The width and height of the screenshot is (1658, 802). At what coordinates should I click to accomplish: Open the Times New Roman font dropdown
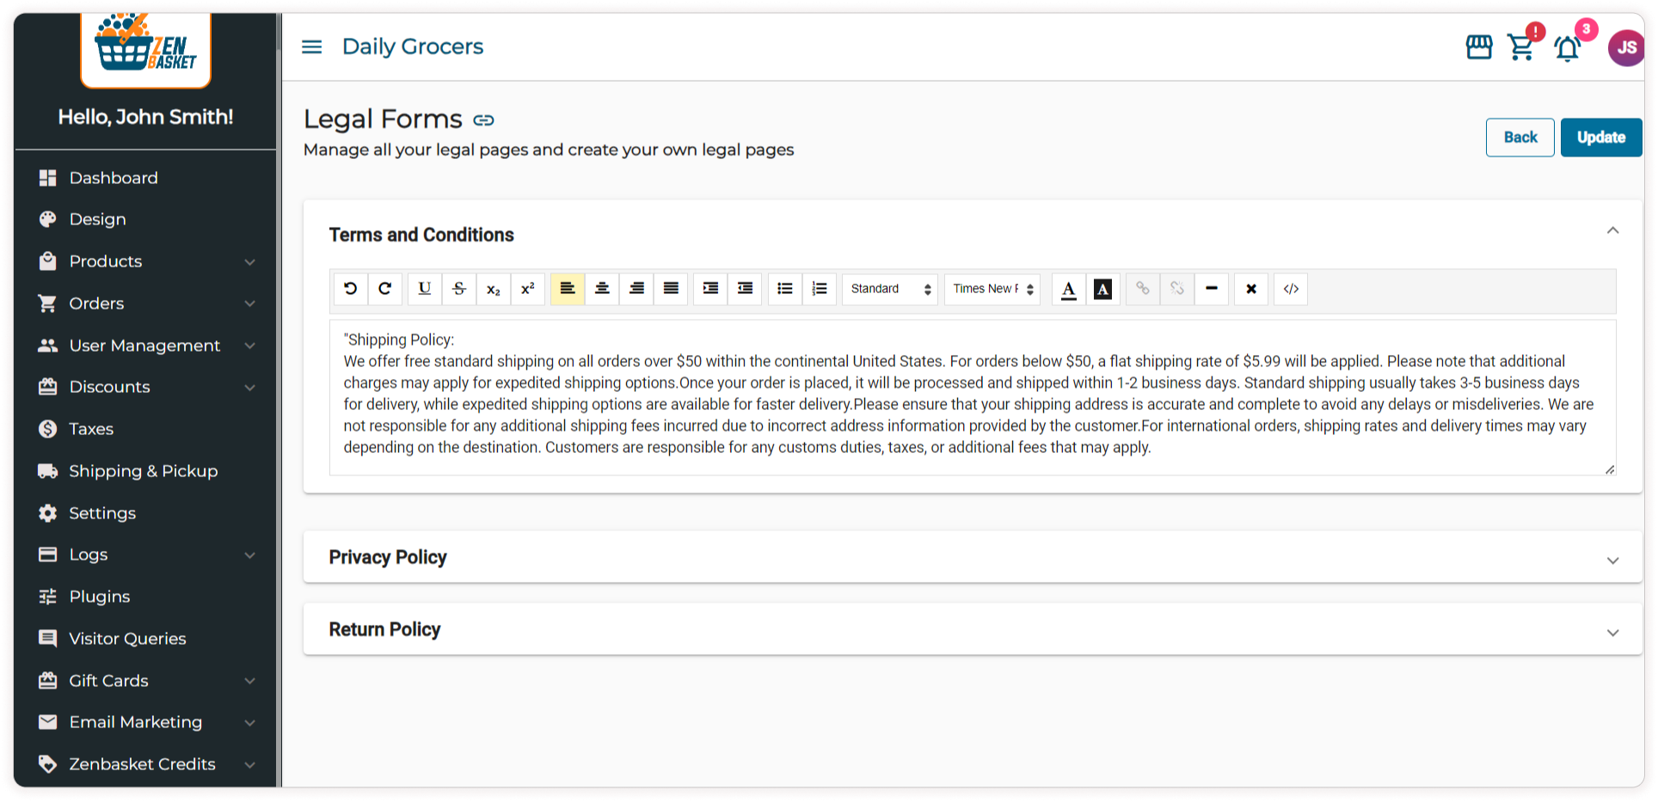(x=992, y=289)
